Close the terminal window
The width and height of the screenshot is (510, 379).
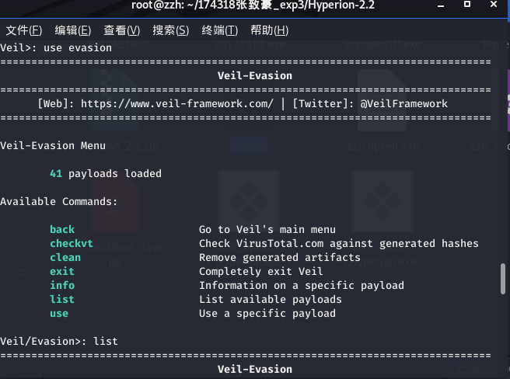[x=494, y=4]
